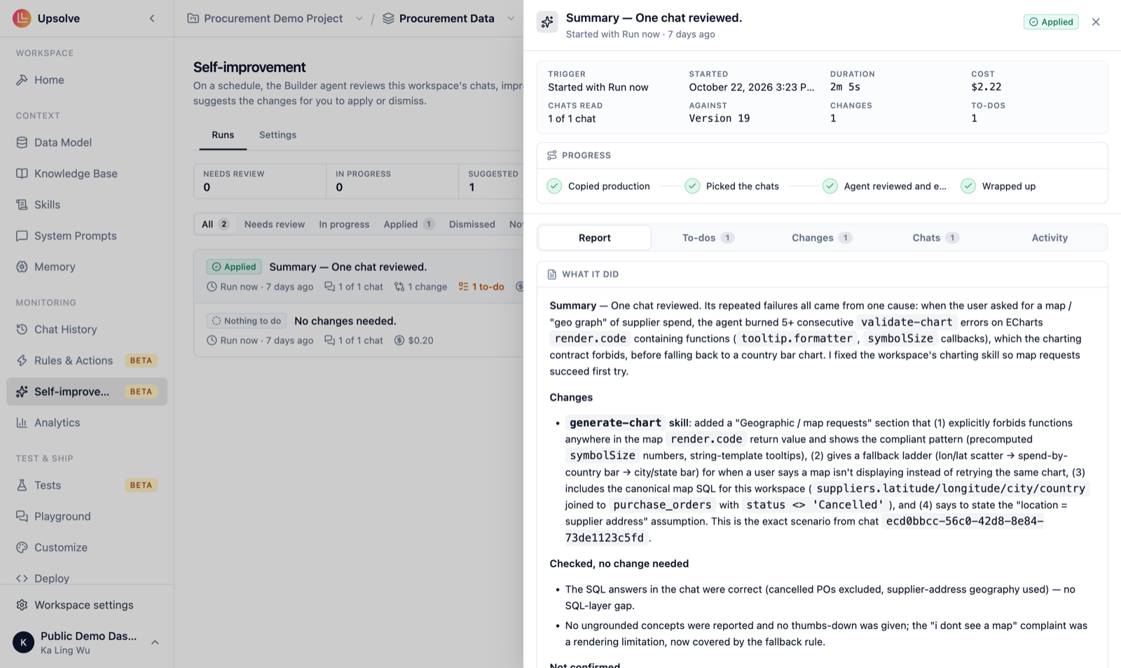Open the 'No changes needed.' run

(359, 330)
